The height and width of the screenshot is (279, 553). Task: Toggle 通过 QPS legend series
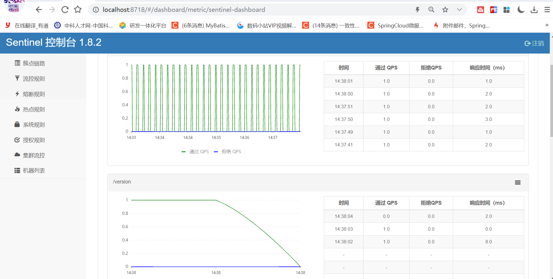[x=195, y=151]
